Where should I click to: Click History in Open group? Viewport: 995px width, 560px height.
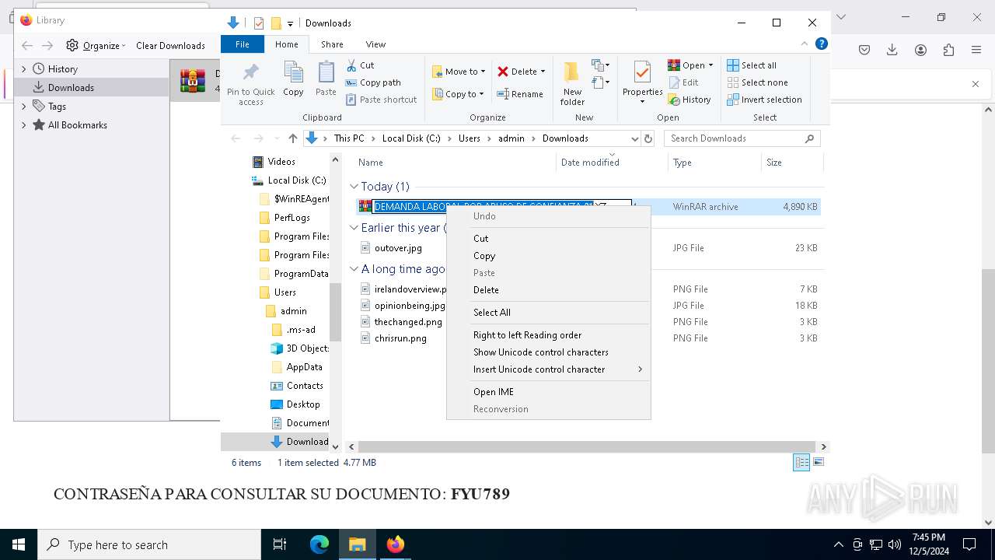689,100
